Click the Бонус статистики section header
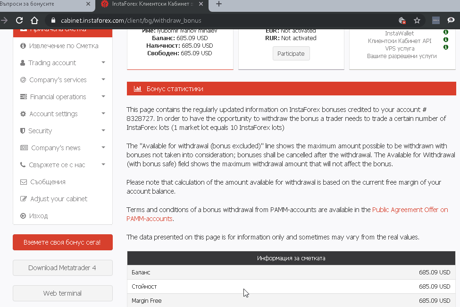This screenshot has width=460, height=307. (x=291, y=89)
